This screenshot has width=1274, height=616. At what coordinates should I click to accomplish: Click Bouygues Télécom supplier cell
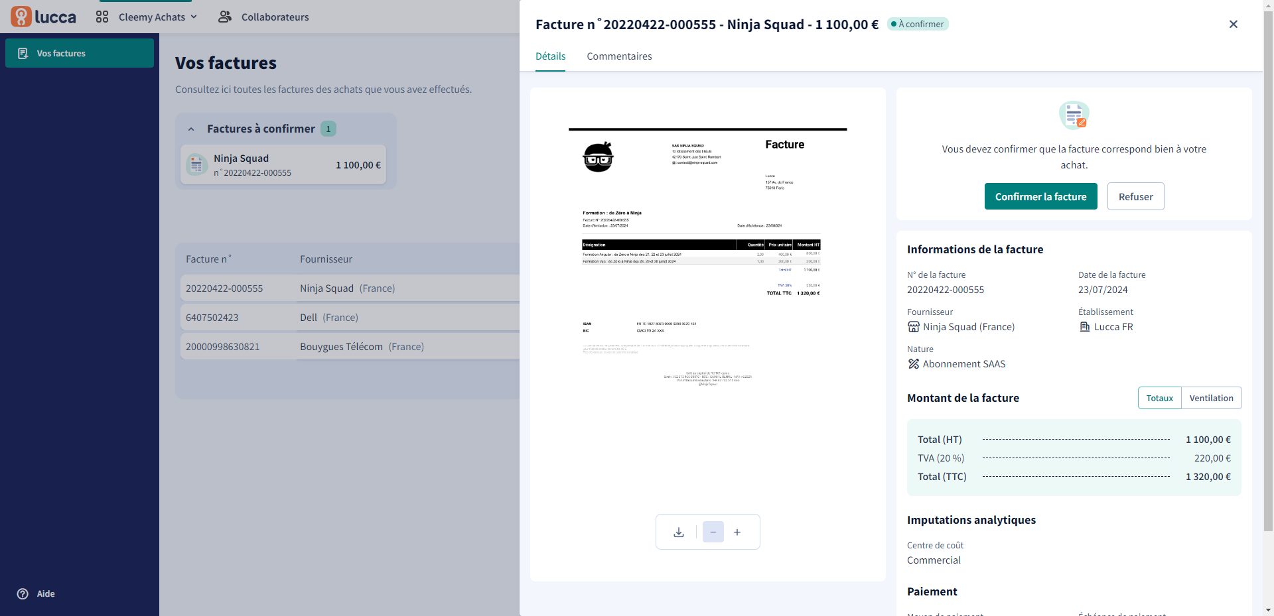point(362,347)
